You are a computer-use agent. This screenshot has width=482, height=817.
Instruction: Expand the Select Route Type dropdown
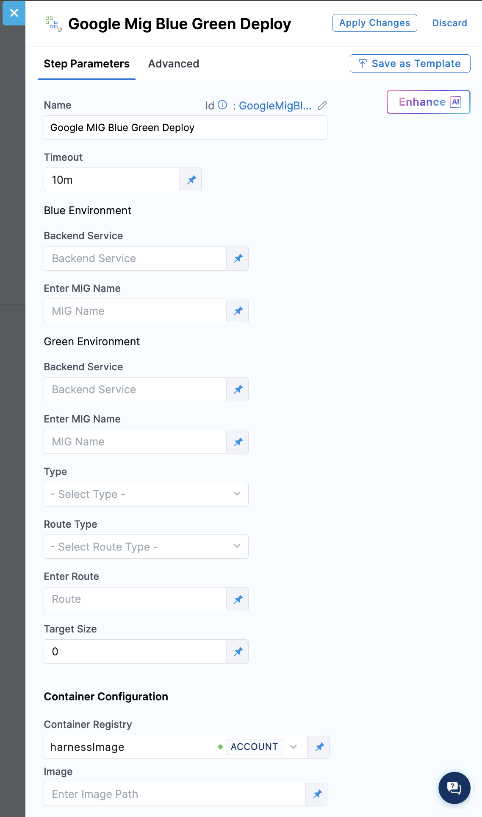point(146,547)
